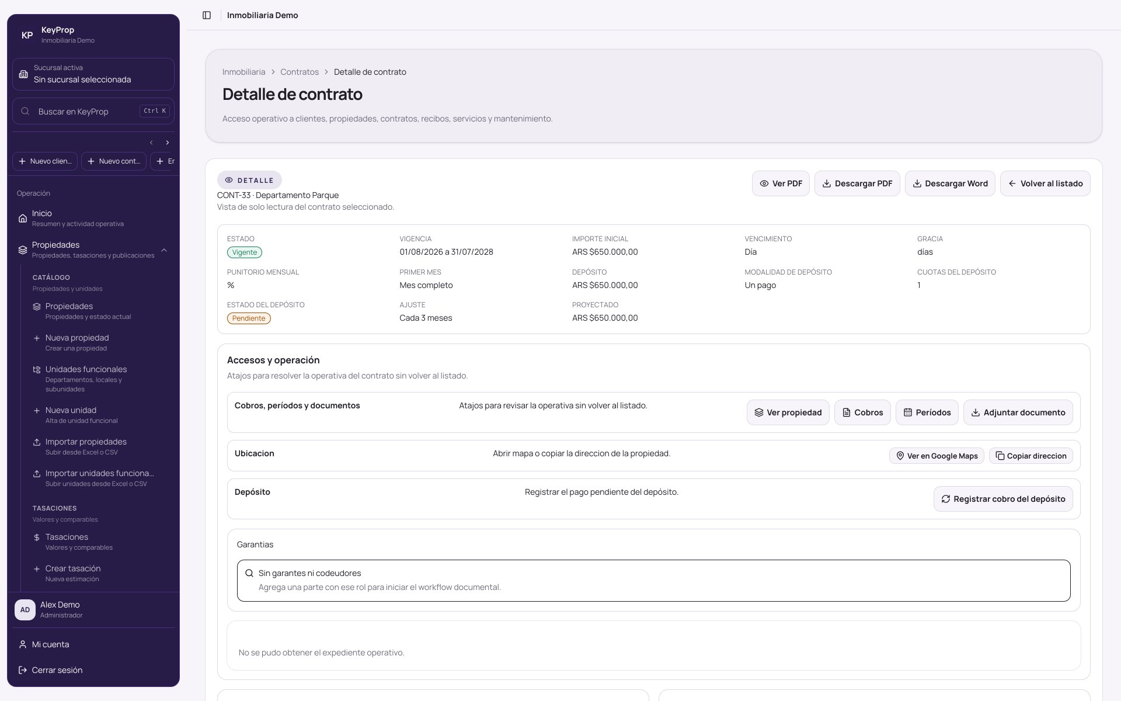
Task: Click the Copiar direccion button
Action: (1031, 456)
